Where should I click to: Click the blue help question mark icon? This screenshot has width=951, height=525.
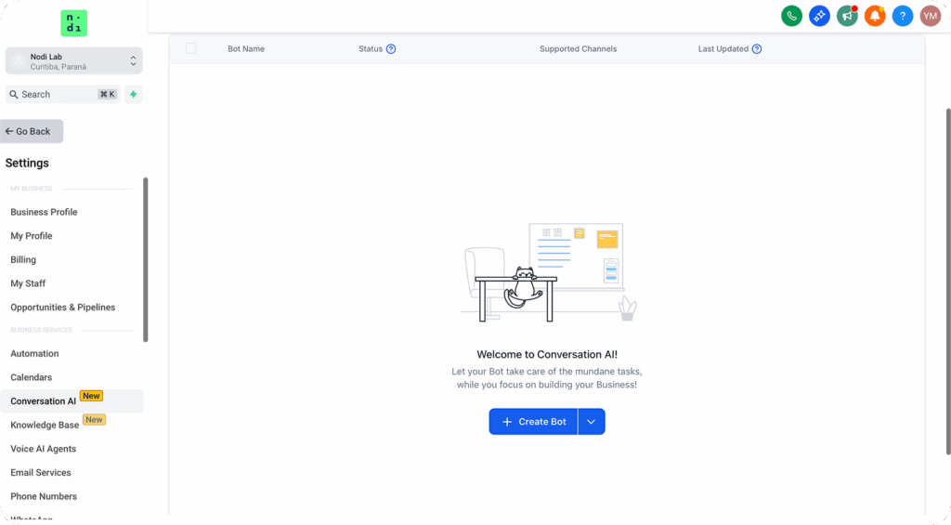(x=902, y=16)
